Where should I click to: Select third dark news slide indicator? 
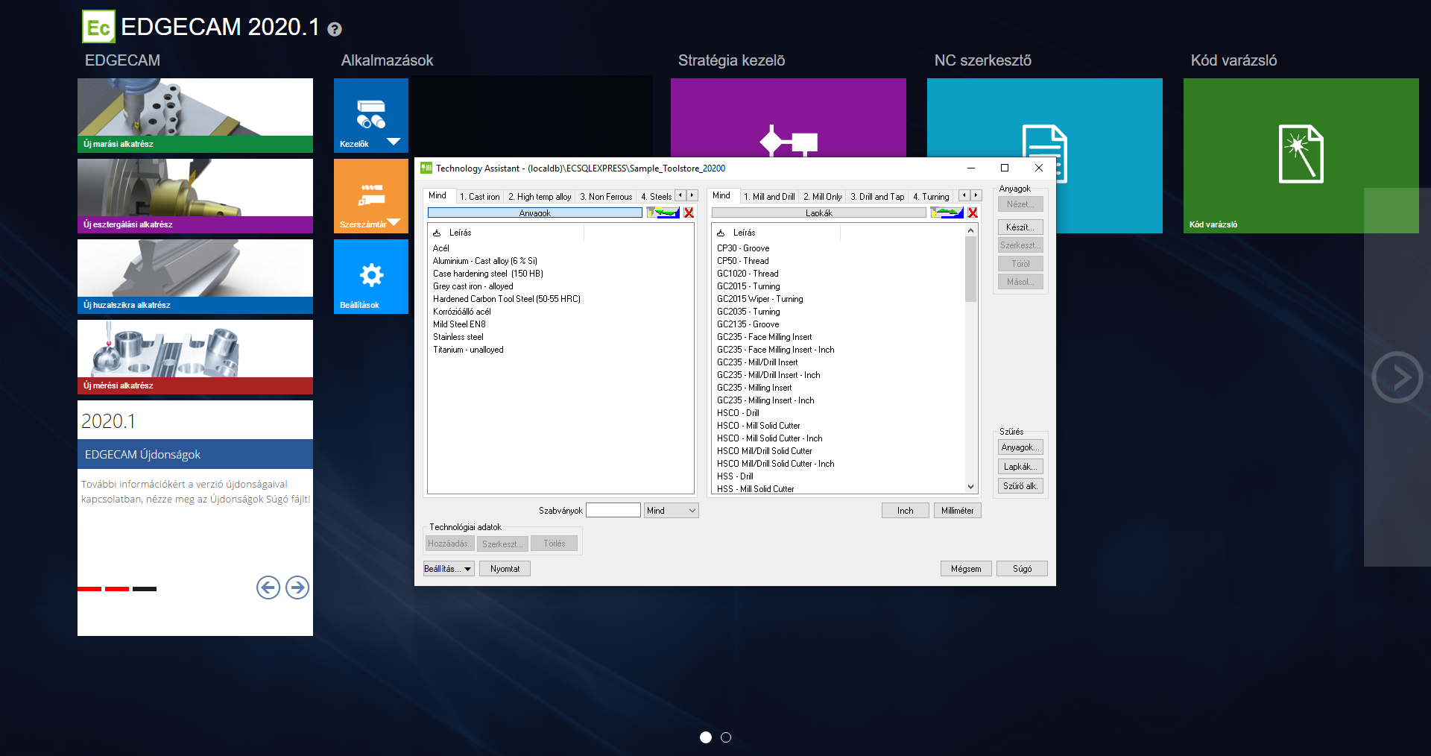pos(145,589)
